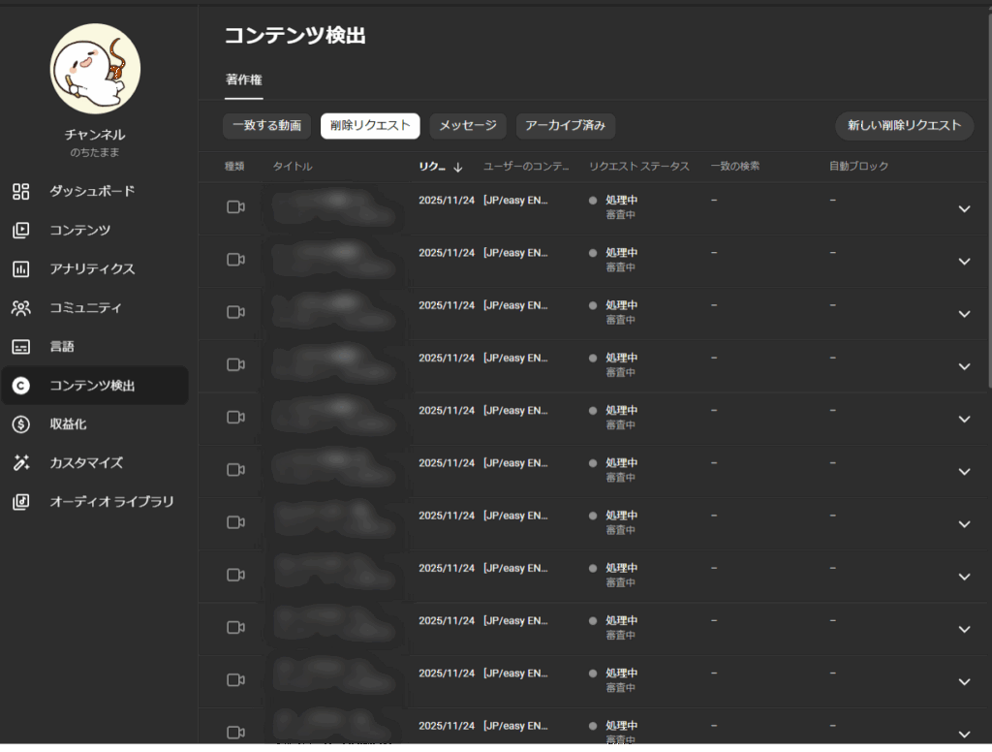The image size is (992, 752).
Task: Open the Audio Library (オーディオ ライブラリ) icon
Action: click(x=20, y=501)
